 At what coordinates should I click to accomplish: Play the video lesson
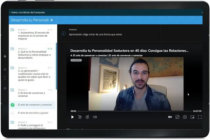coord(73,117)
